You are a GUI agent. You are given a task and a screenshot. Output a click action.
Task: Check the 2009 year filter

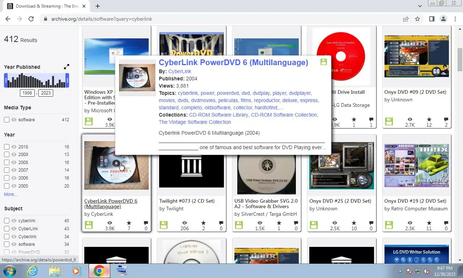[x=7, y=155]
